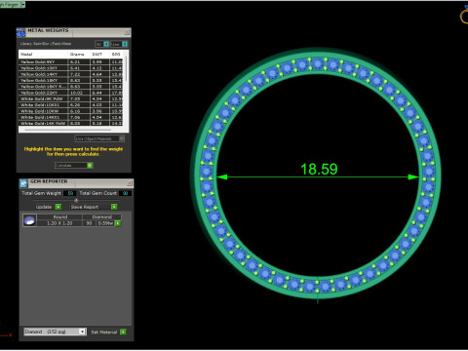This screenshot has height=351, width=468.
Task: Click the SPG column header
Action: pyautogui.click(x=116, y=55)
